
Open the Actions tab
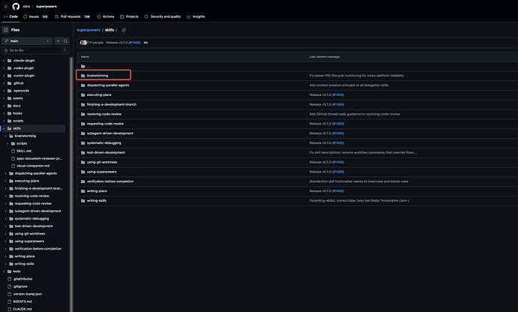(x=105, y=16)
